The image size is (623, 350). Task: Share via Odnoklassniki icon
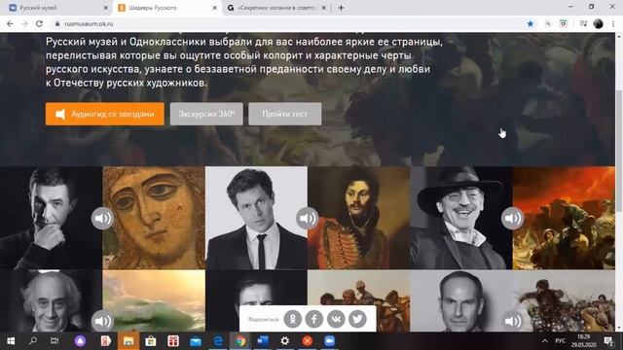[292, 319]
